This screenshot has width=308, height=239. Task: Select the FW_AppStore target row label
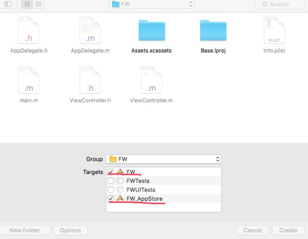(x=145, y=199)
